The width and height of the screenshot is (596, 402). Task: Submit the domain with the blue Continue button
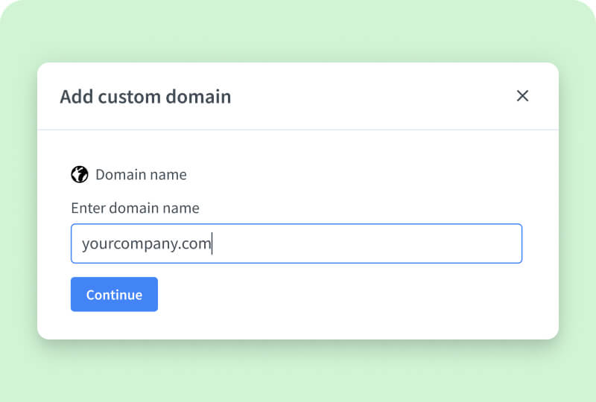[114, 294]
